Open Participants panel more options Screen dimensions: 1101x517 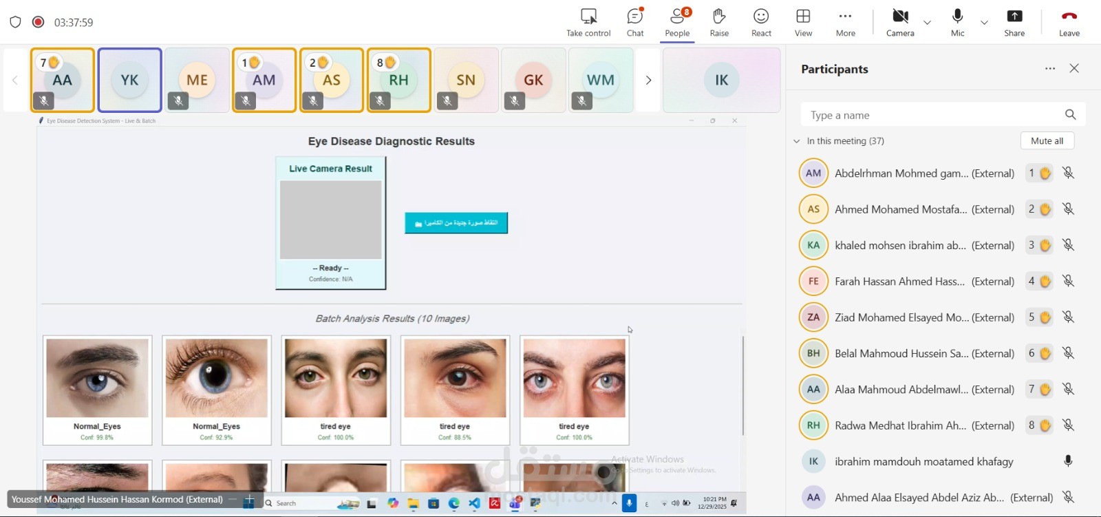tap(1050, 68)
